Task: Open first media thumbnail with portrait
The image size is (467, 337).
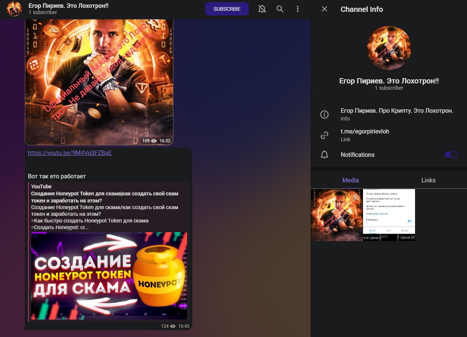Action: click(x=337, y=215)
